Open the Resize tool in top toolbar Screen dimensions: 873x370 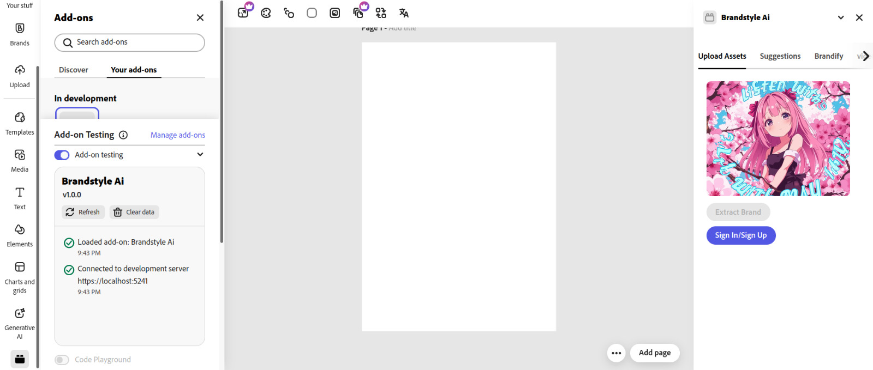(x=243, y=13)
